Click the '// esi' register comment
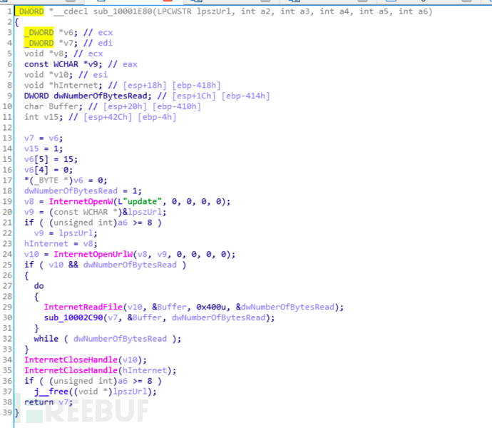492x428 pixels. click(x=93, y=75)
